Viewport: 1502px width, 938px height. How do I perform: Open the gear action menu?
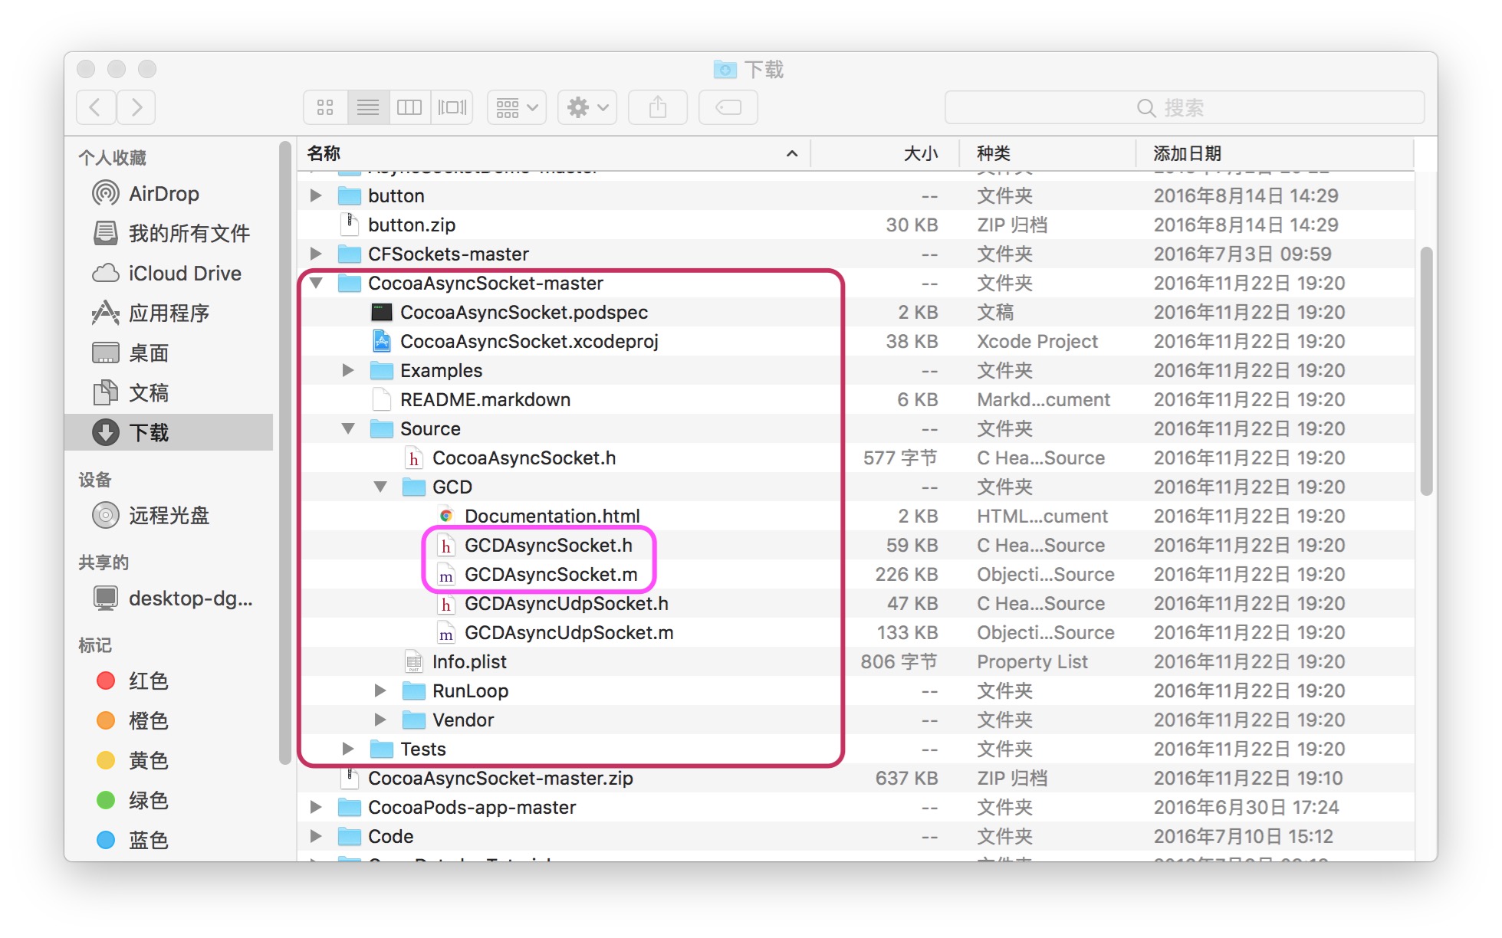(x=587, y=107)
